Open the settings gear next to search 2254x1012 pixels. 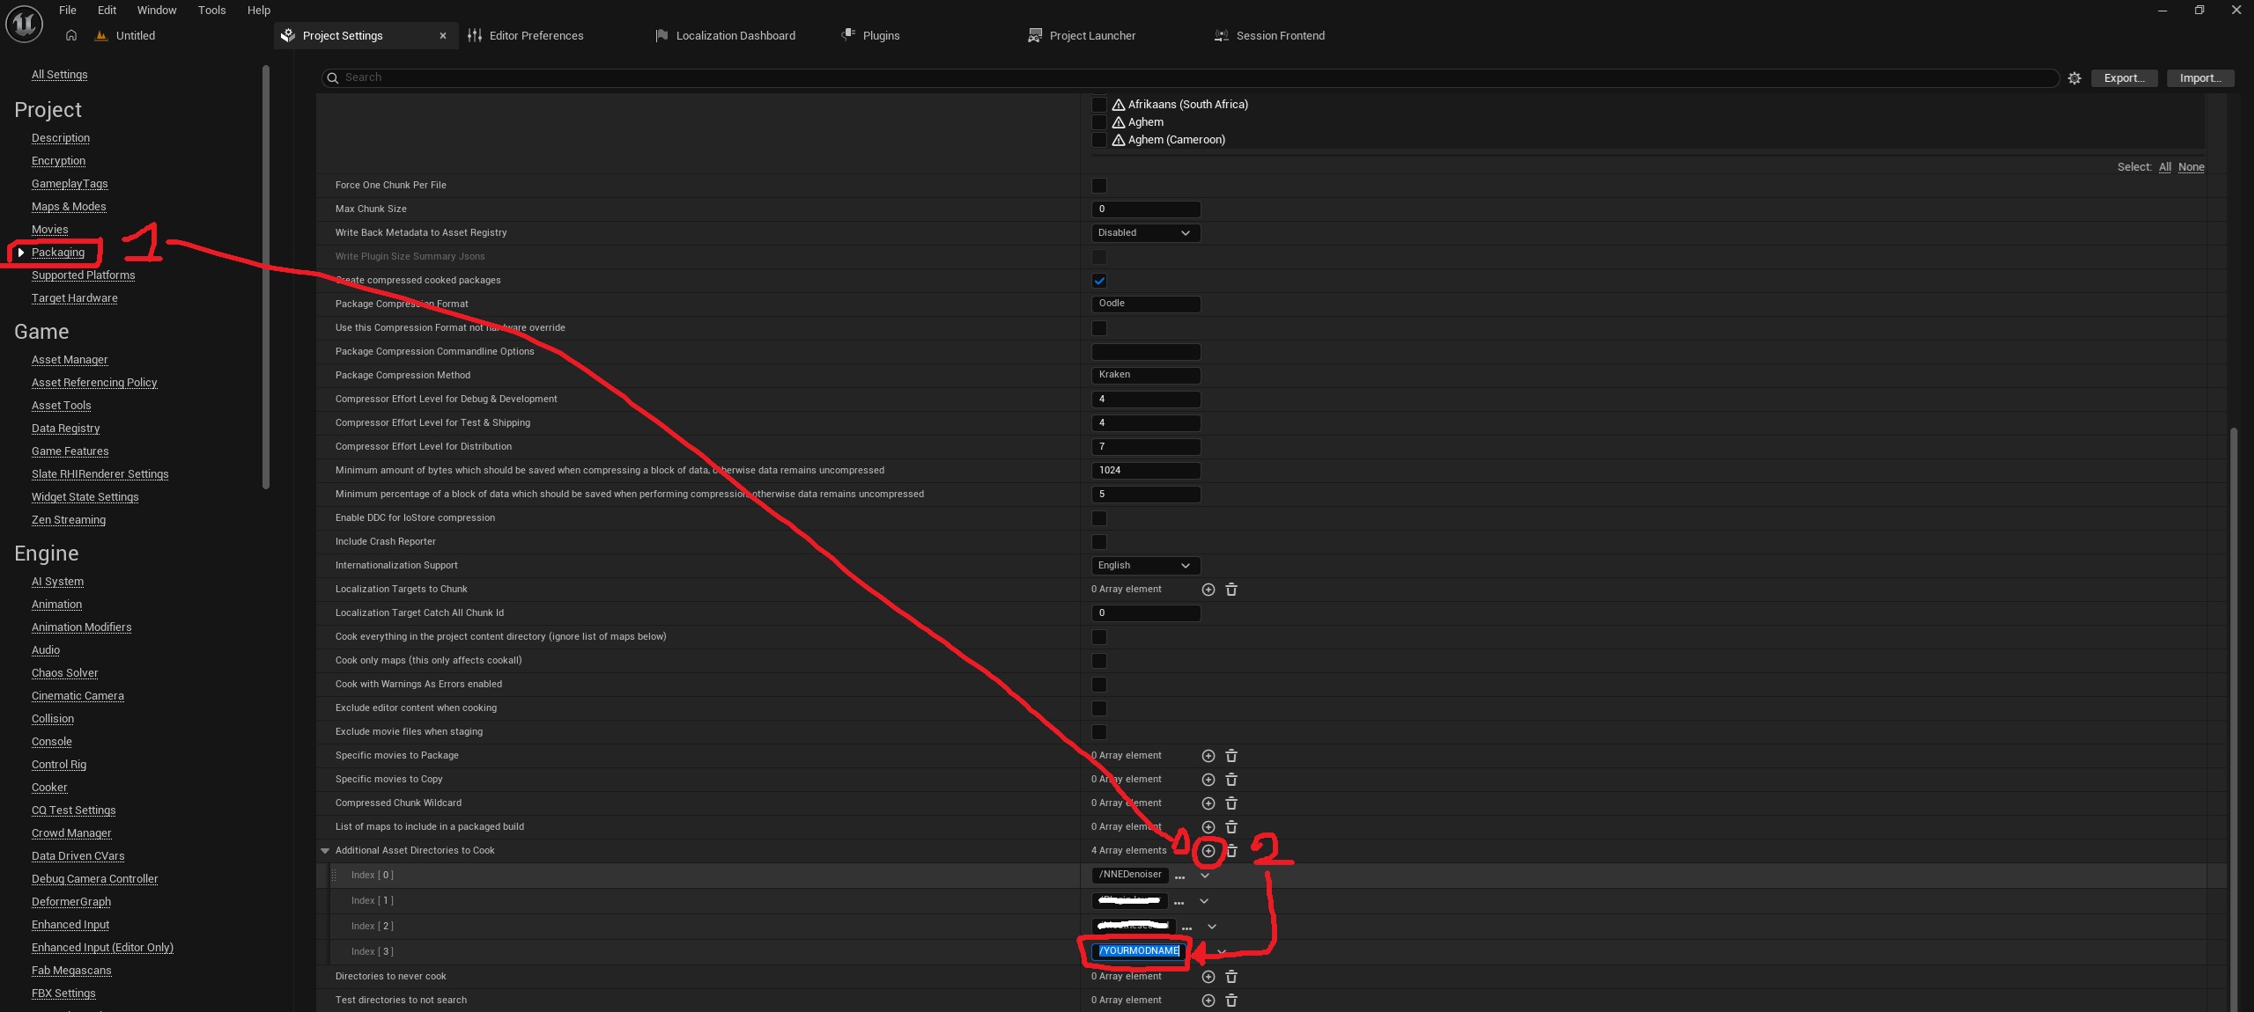[2074, 78]
